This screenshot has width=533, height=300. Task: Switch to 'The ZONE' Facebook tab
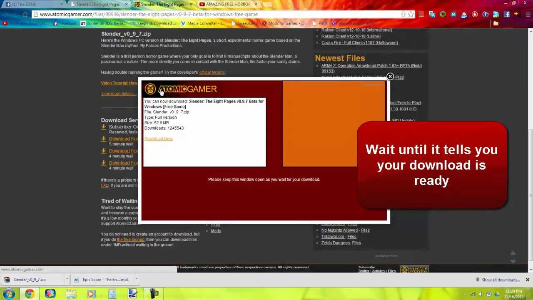pos(33,4)
